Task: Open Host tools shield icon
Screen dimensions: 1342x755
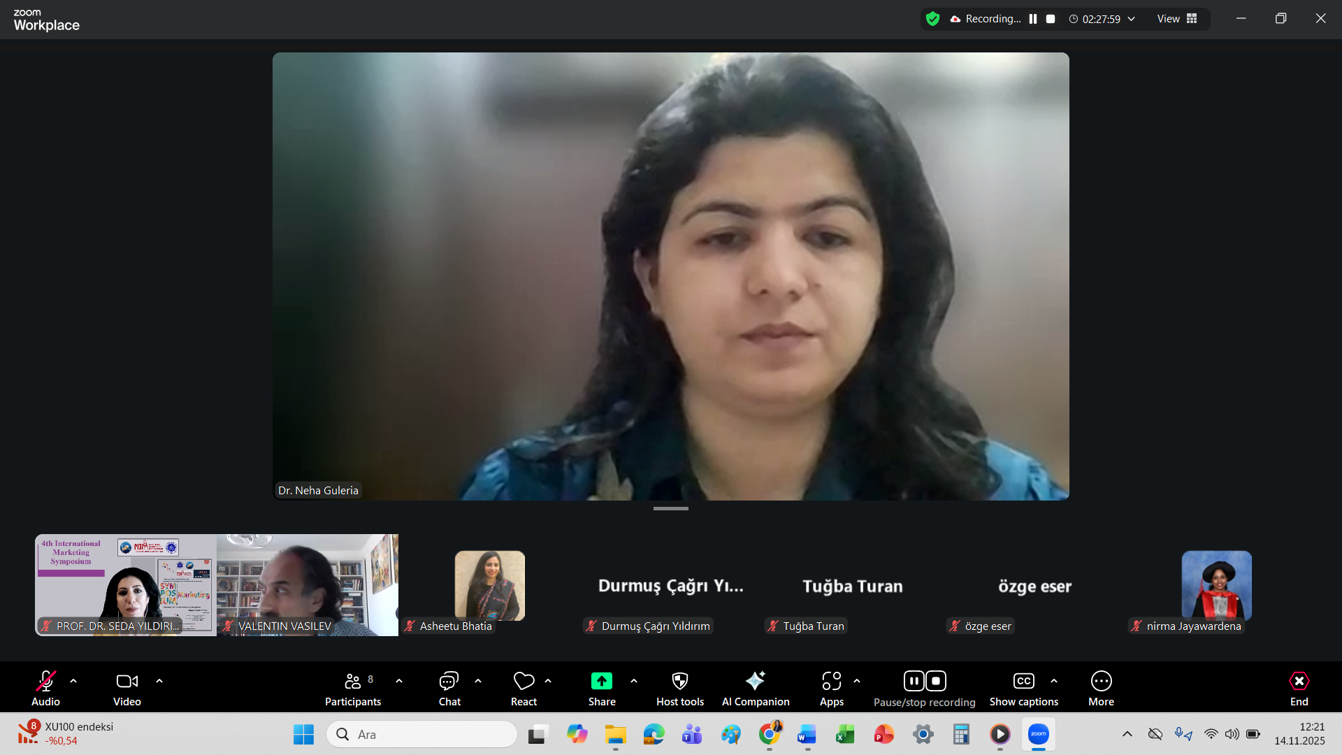Action: (679, 681)
